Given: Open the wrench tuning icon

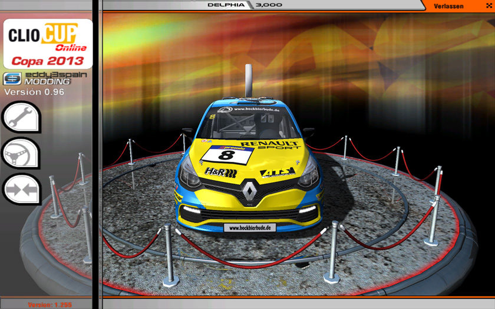Looking at the screenshot, I should [21, 117].
